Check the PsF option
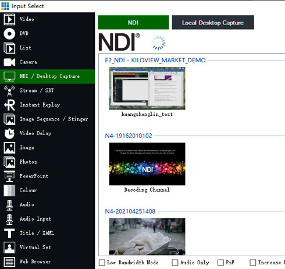Screen dimensions: 285x269 click(x=220, y=263)
